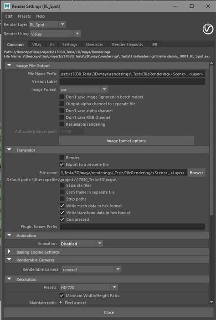Open the Image Format dropdown
Viewport: 216px width, 320px height.
[x=83, y=90]
